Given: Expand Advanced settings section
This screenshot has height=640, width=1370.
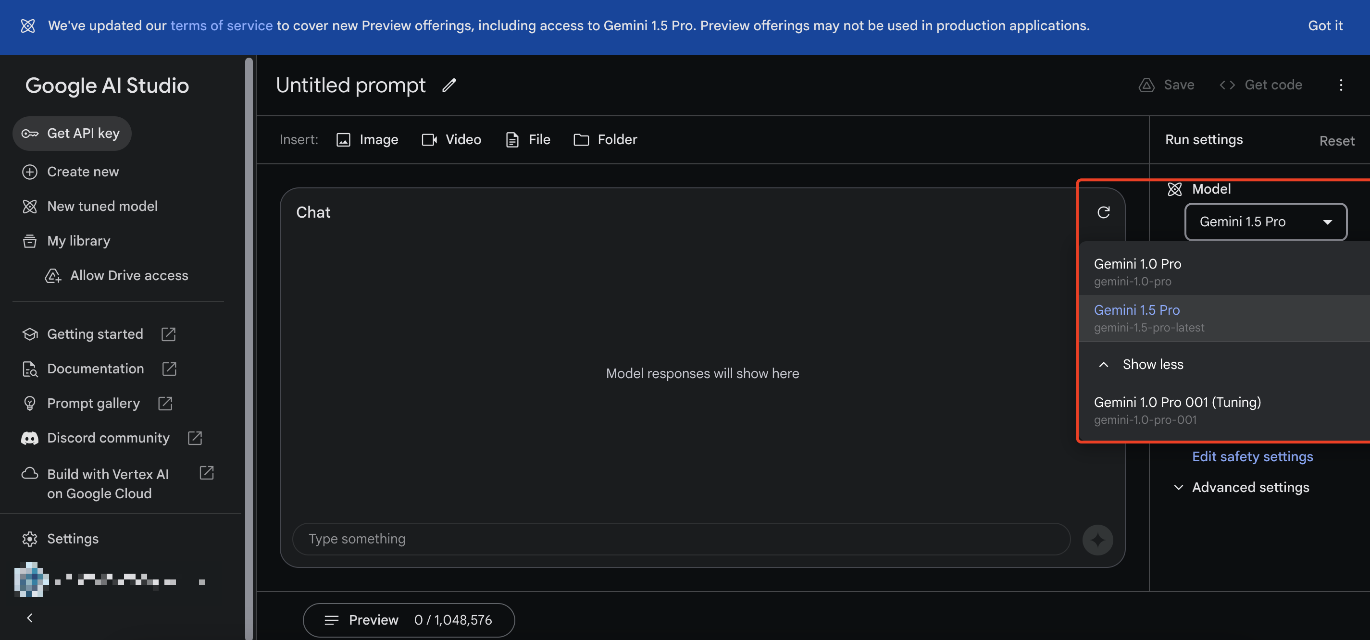Looking at the screenshot, I should (1250, 487).
